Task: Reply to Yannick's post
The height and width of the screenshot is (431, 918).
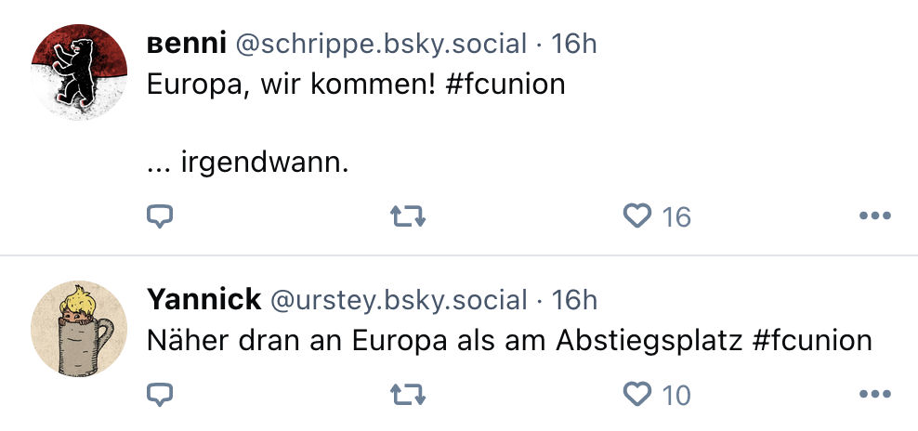Action: (161, 395)
